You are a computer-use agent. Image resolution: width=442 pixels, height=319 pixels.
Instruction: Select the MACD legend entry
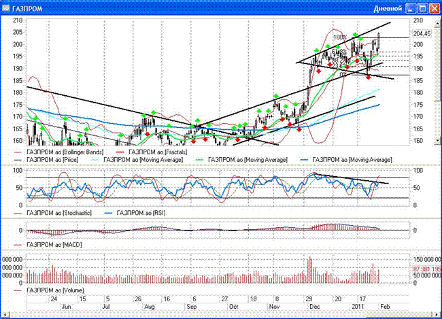click(48, 245)
